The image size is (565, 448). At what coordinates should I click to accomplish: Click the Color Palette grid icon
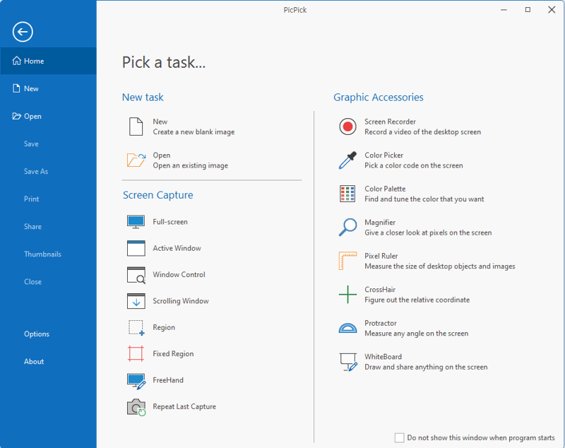(x=347, y=194)
